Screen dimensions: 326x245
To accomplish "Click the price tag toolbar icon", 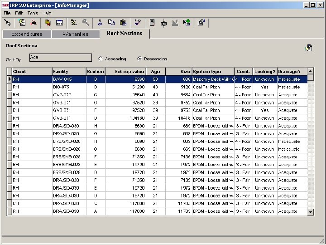I will (7, 22).
